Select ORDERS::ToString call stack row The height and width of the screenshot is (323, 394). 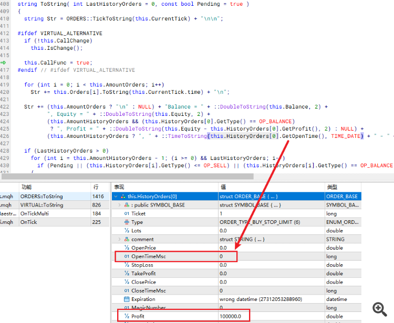[55, 196]
